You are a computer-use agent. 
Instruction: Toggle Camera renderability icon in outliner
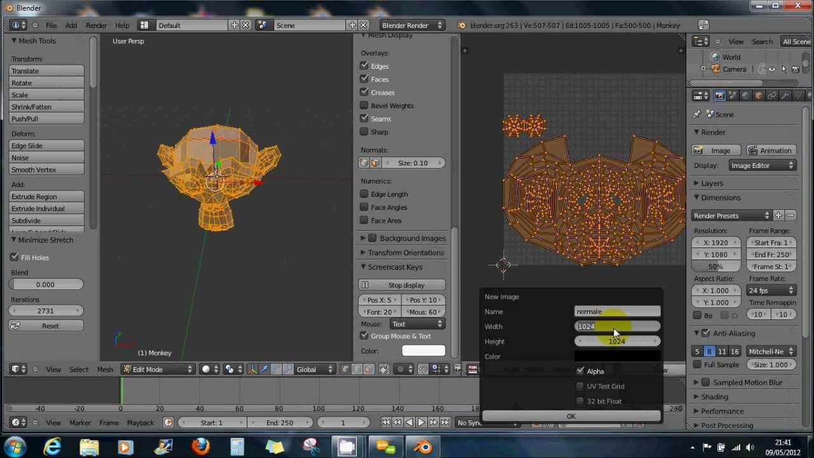795,69
